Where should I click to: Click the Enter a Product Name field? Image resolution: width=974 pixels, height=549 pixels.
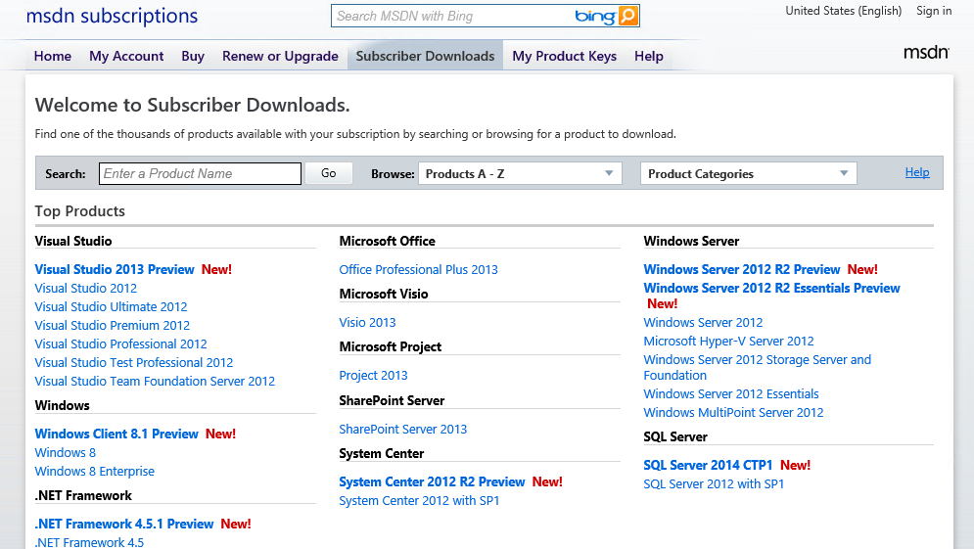pos(200,173)
